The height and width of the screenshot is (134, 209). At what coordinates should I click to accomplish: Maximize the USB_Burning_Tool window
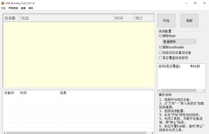coord(195,3)
